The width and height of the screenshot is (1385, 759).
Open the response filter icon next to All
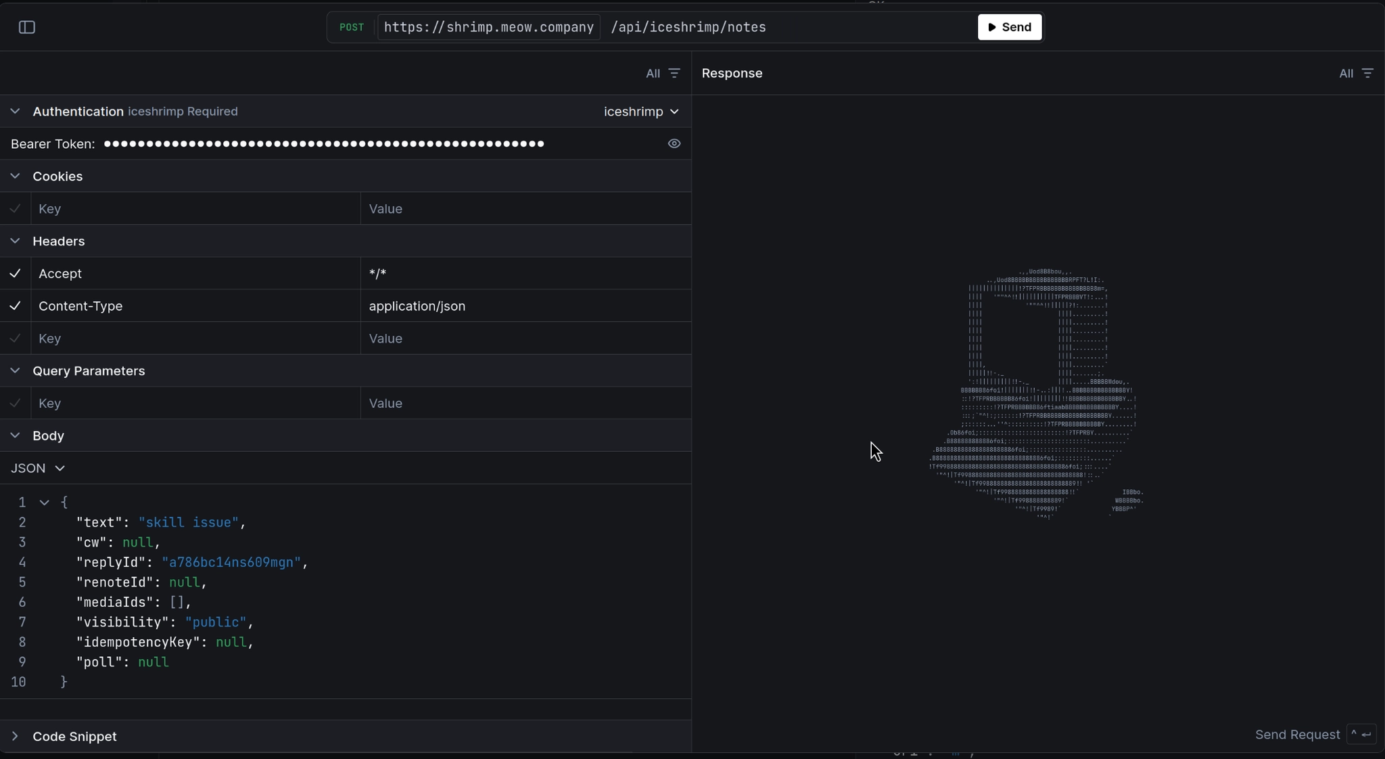click(x=1367, y=73)
